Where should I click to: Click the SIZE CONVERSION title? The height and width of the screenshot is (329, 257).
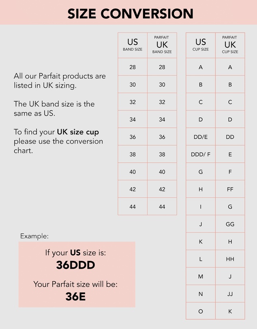point(130,14)
